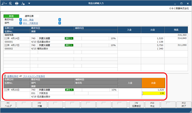192x113 pixels.
Task: Click the ファイルリンクを添付 link
Action: (x=34, y=76)
